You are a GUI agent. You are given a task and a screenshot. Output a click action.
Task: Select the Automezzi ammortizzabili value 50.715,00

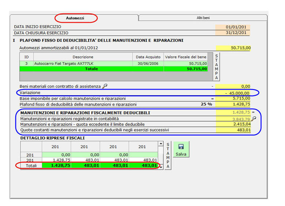point(233,48)
